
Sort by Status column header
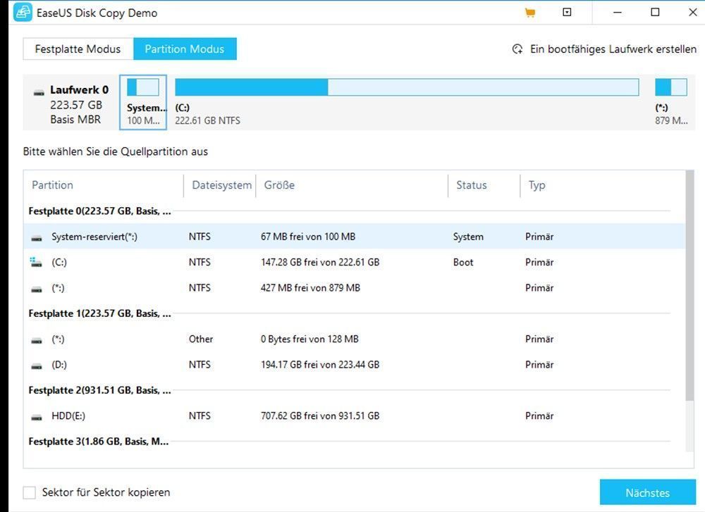click(x=471, y=185)
